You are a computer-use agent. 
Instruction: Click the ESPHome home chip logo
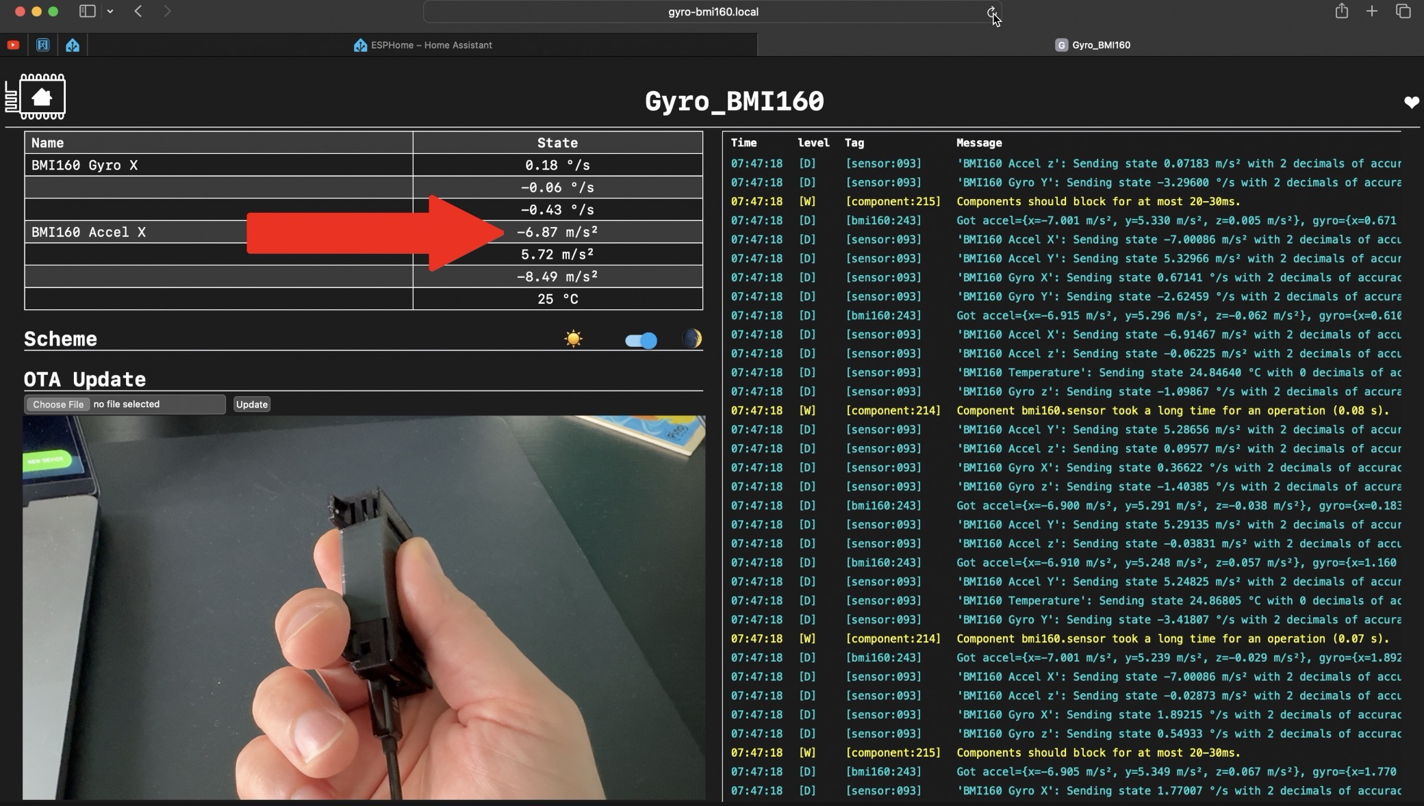pyautogui.click(x=36, y=97)
